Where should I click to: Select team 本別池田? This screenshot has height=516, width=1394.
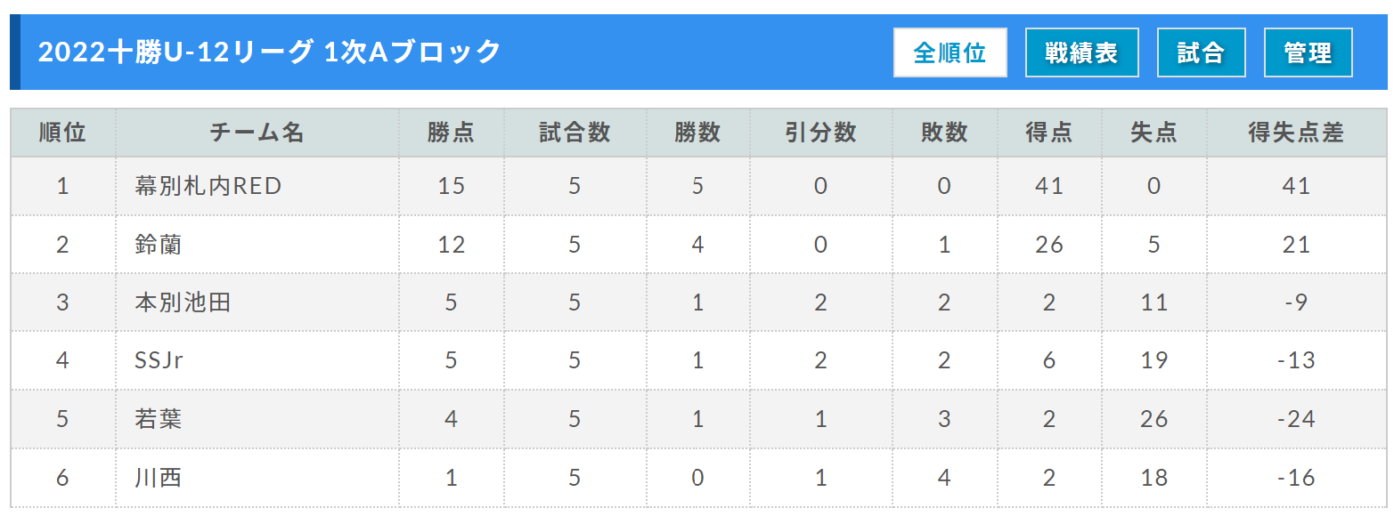tap(183, 302)
